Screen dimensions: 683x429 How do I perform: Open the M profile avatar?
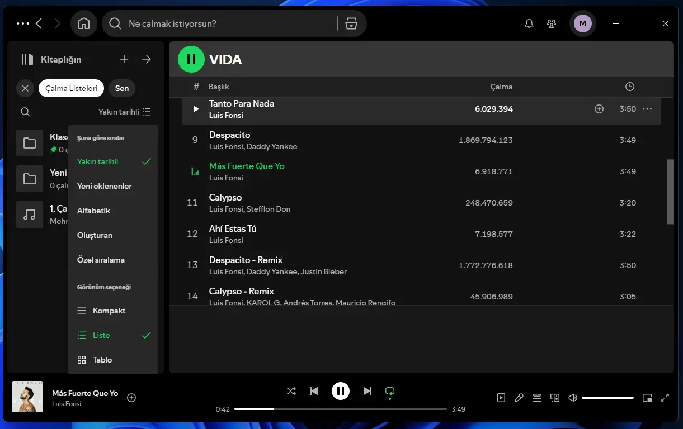(x=583, y=23)
